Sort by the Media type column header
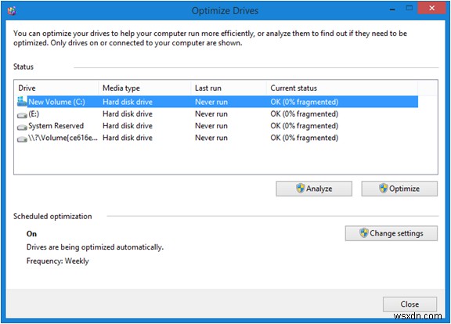 click(145, 88)
